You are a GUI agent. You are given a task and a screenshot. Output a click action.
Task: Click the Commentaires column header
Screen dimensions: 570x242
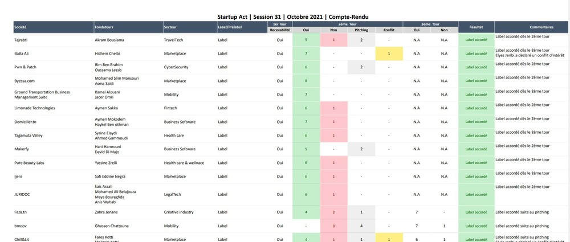(532, 27)
